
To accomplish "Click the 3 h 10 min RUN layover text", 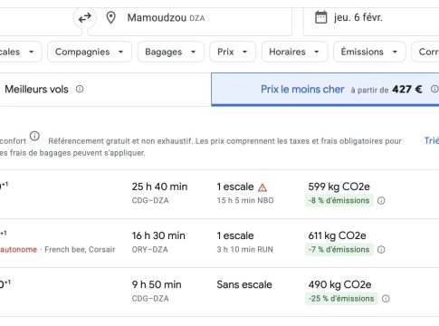I will tap(245, 250).
